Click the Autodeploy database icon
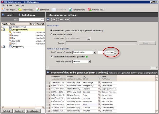 pyautogui.click(x=19, y=15)
